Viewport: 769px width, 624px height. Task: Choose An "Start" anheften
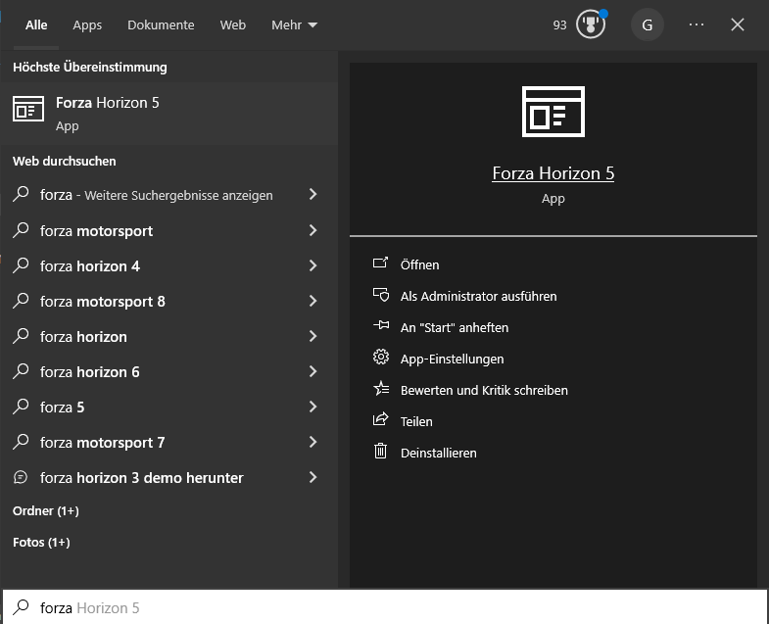[x=455, y=328]
